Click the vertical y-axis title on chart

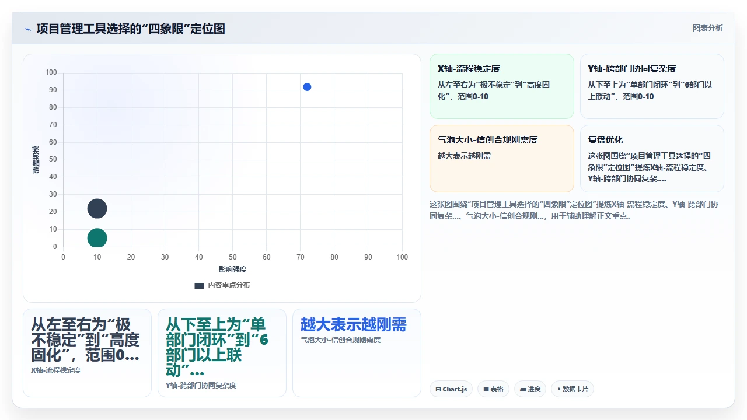(36, 159)
